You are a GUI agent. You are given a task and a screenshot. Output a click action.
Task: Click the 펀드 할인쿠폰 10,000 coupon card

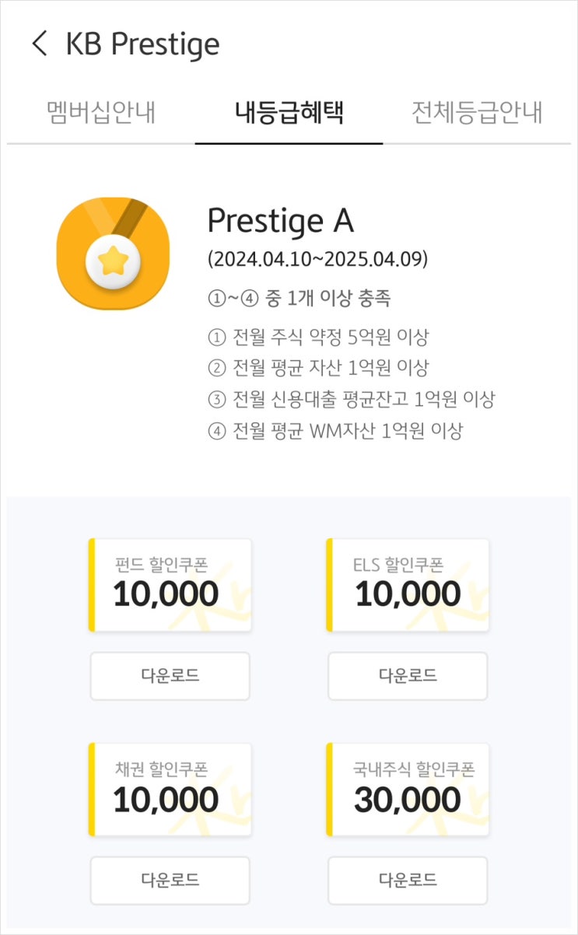(170, 585)
